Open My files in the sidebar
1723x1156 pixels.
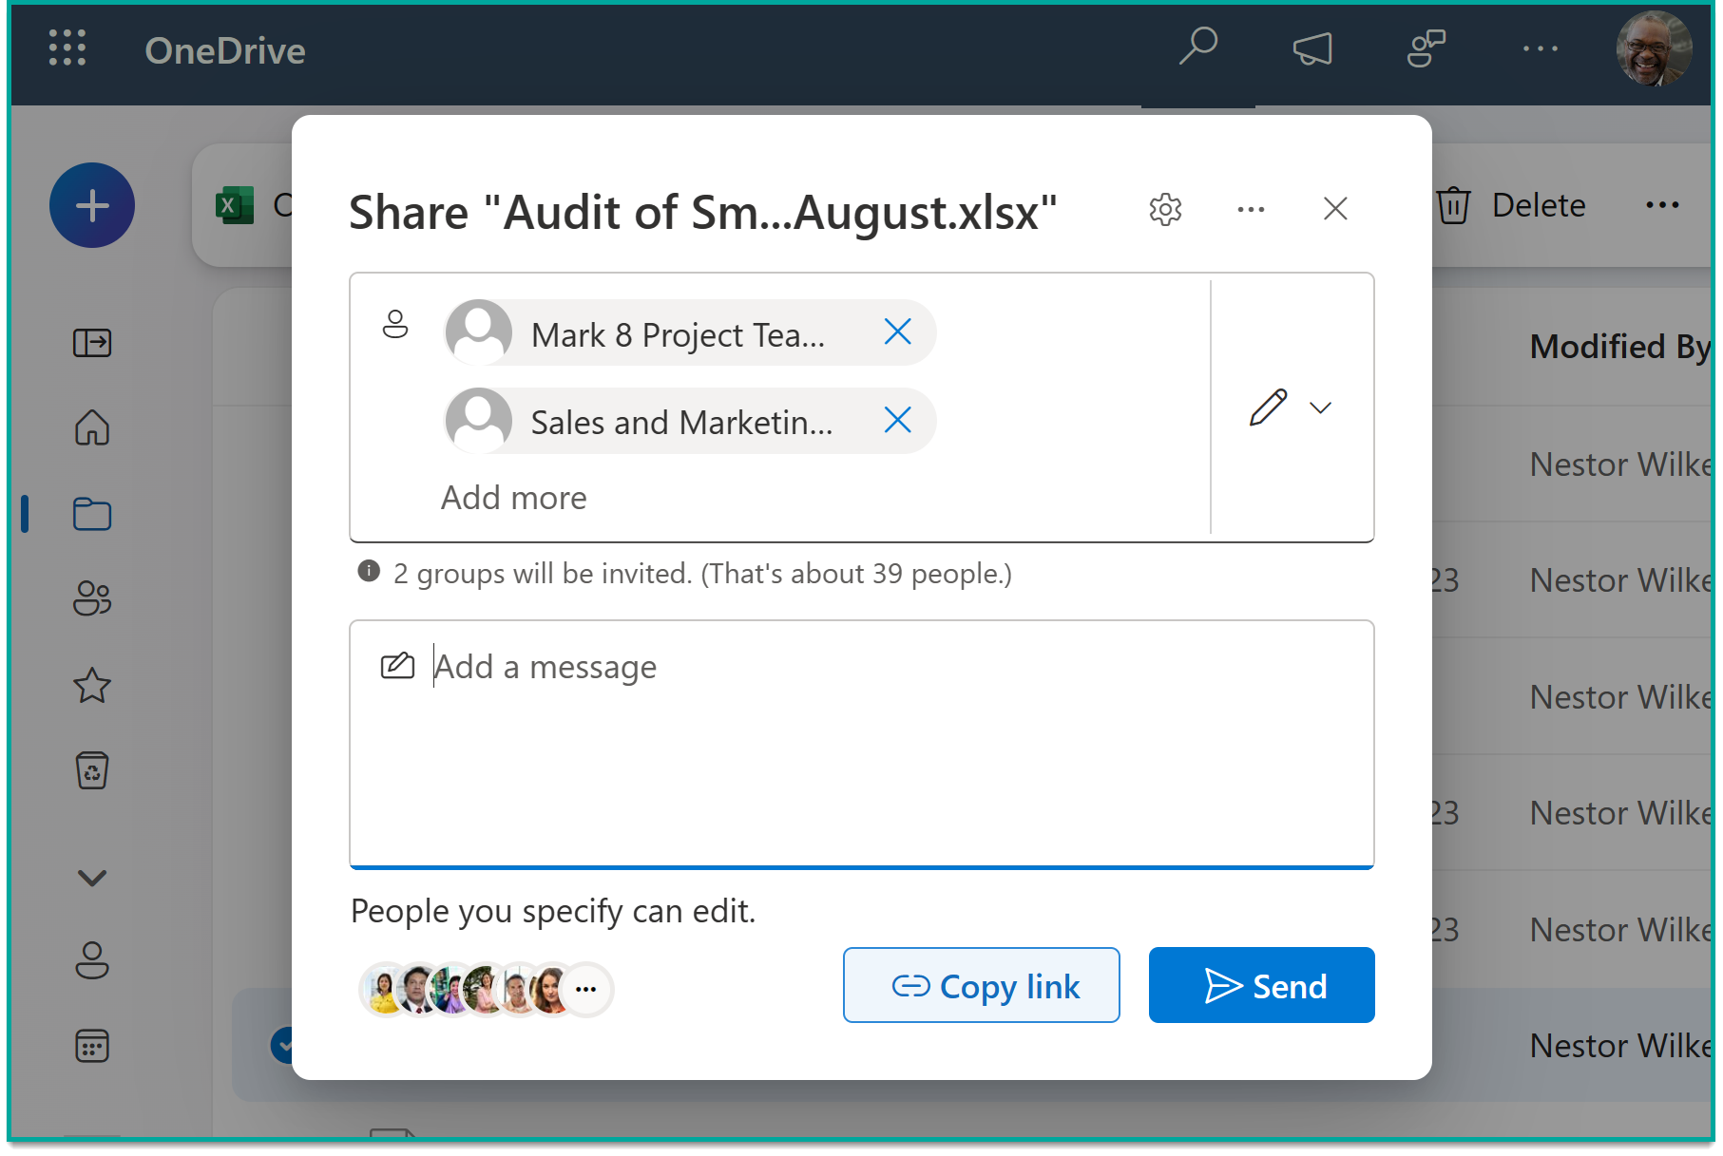pyautogui.click(x=90, y=514)
